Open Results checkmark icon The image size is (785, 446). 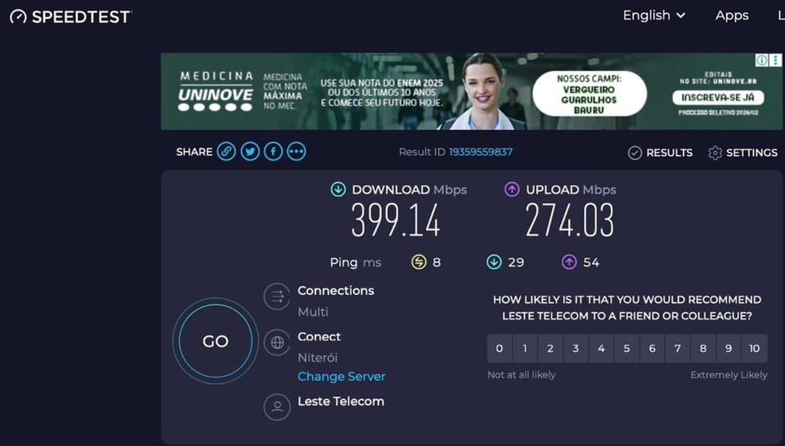click(635, 153)
